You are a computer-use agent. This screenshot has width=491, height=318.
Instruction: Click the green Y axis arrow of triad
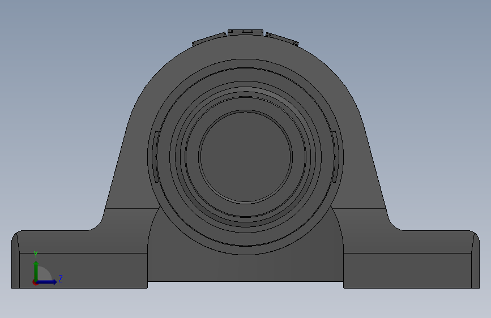tap(36, 271)
